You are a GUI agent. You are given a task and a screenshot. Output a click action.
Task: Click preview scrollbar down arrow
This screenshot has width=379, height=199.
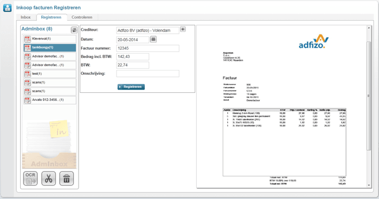369,185
